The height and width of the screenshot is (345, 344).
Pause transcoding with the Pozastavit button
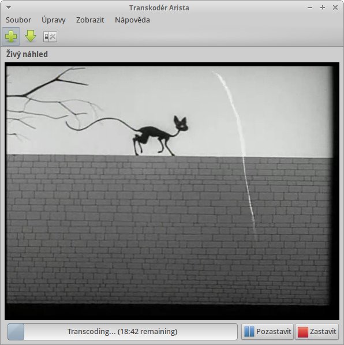[x=267, y=331]
